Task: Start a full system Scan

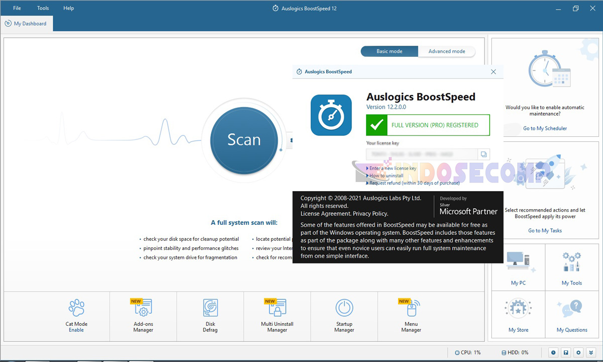Action: 243,140
